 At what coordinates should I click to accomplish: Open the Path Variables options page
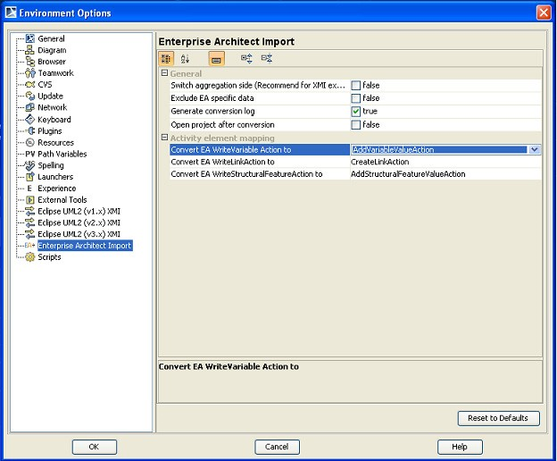tap(62, 154)
